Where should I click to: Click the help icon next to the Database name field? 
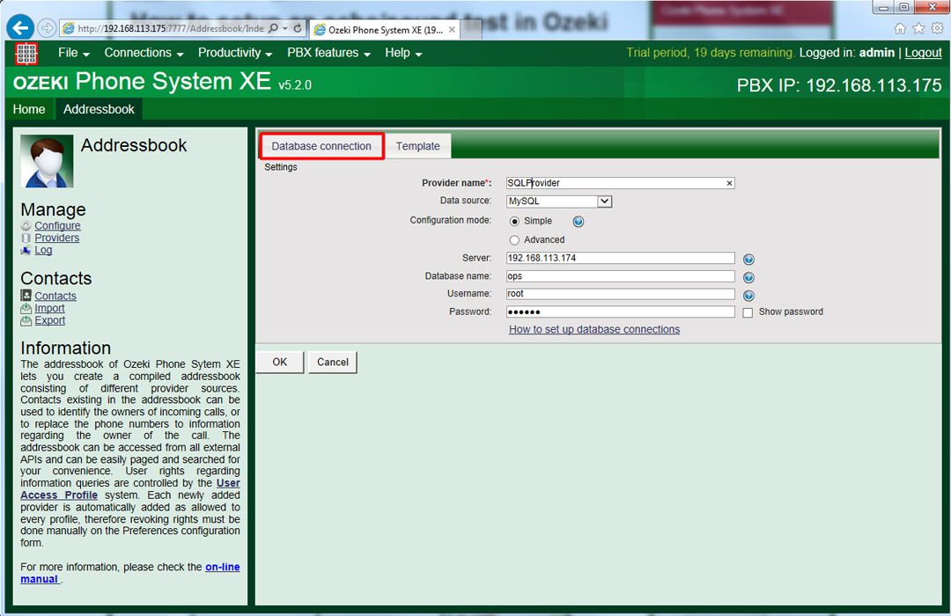coord(749,278)
